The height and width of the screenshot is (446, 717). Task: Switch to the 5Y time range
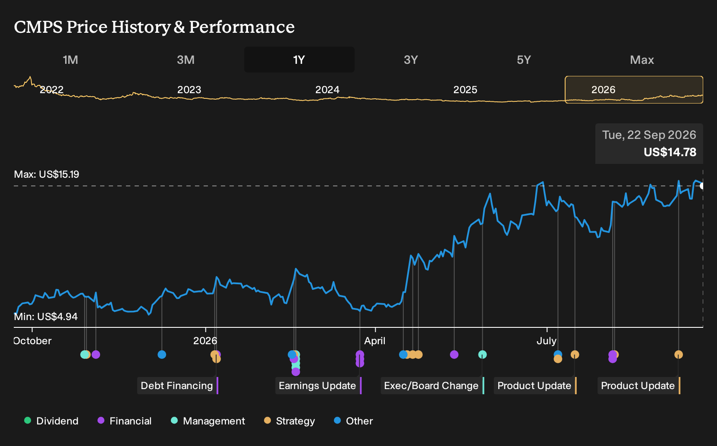pyautogui.click(x=524, y=60)
